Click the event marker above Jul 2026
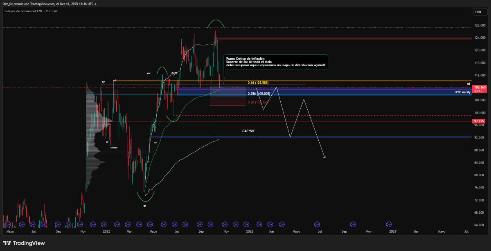 (x=317, y=224)
